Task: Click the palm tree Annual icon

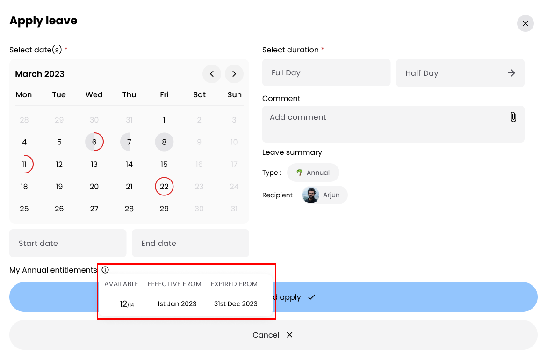Action: click(x=300, y=173)
